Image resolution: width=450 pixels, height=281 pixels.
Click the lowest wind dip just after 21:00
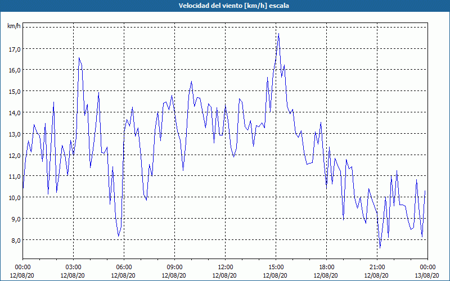(380, 248)
